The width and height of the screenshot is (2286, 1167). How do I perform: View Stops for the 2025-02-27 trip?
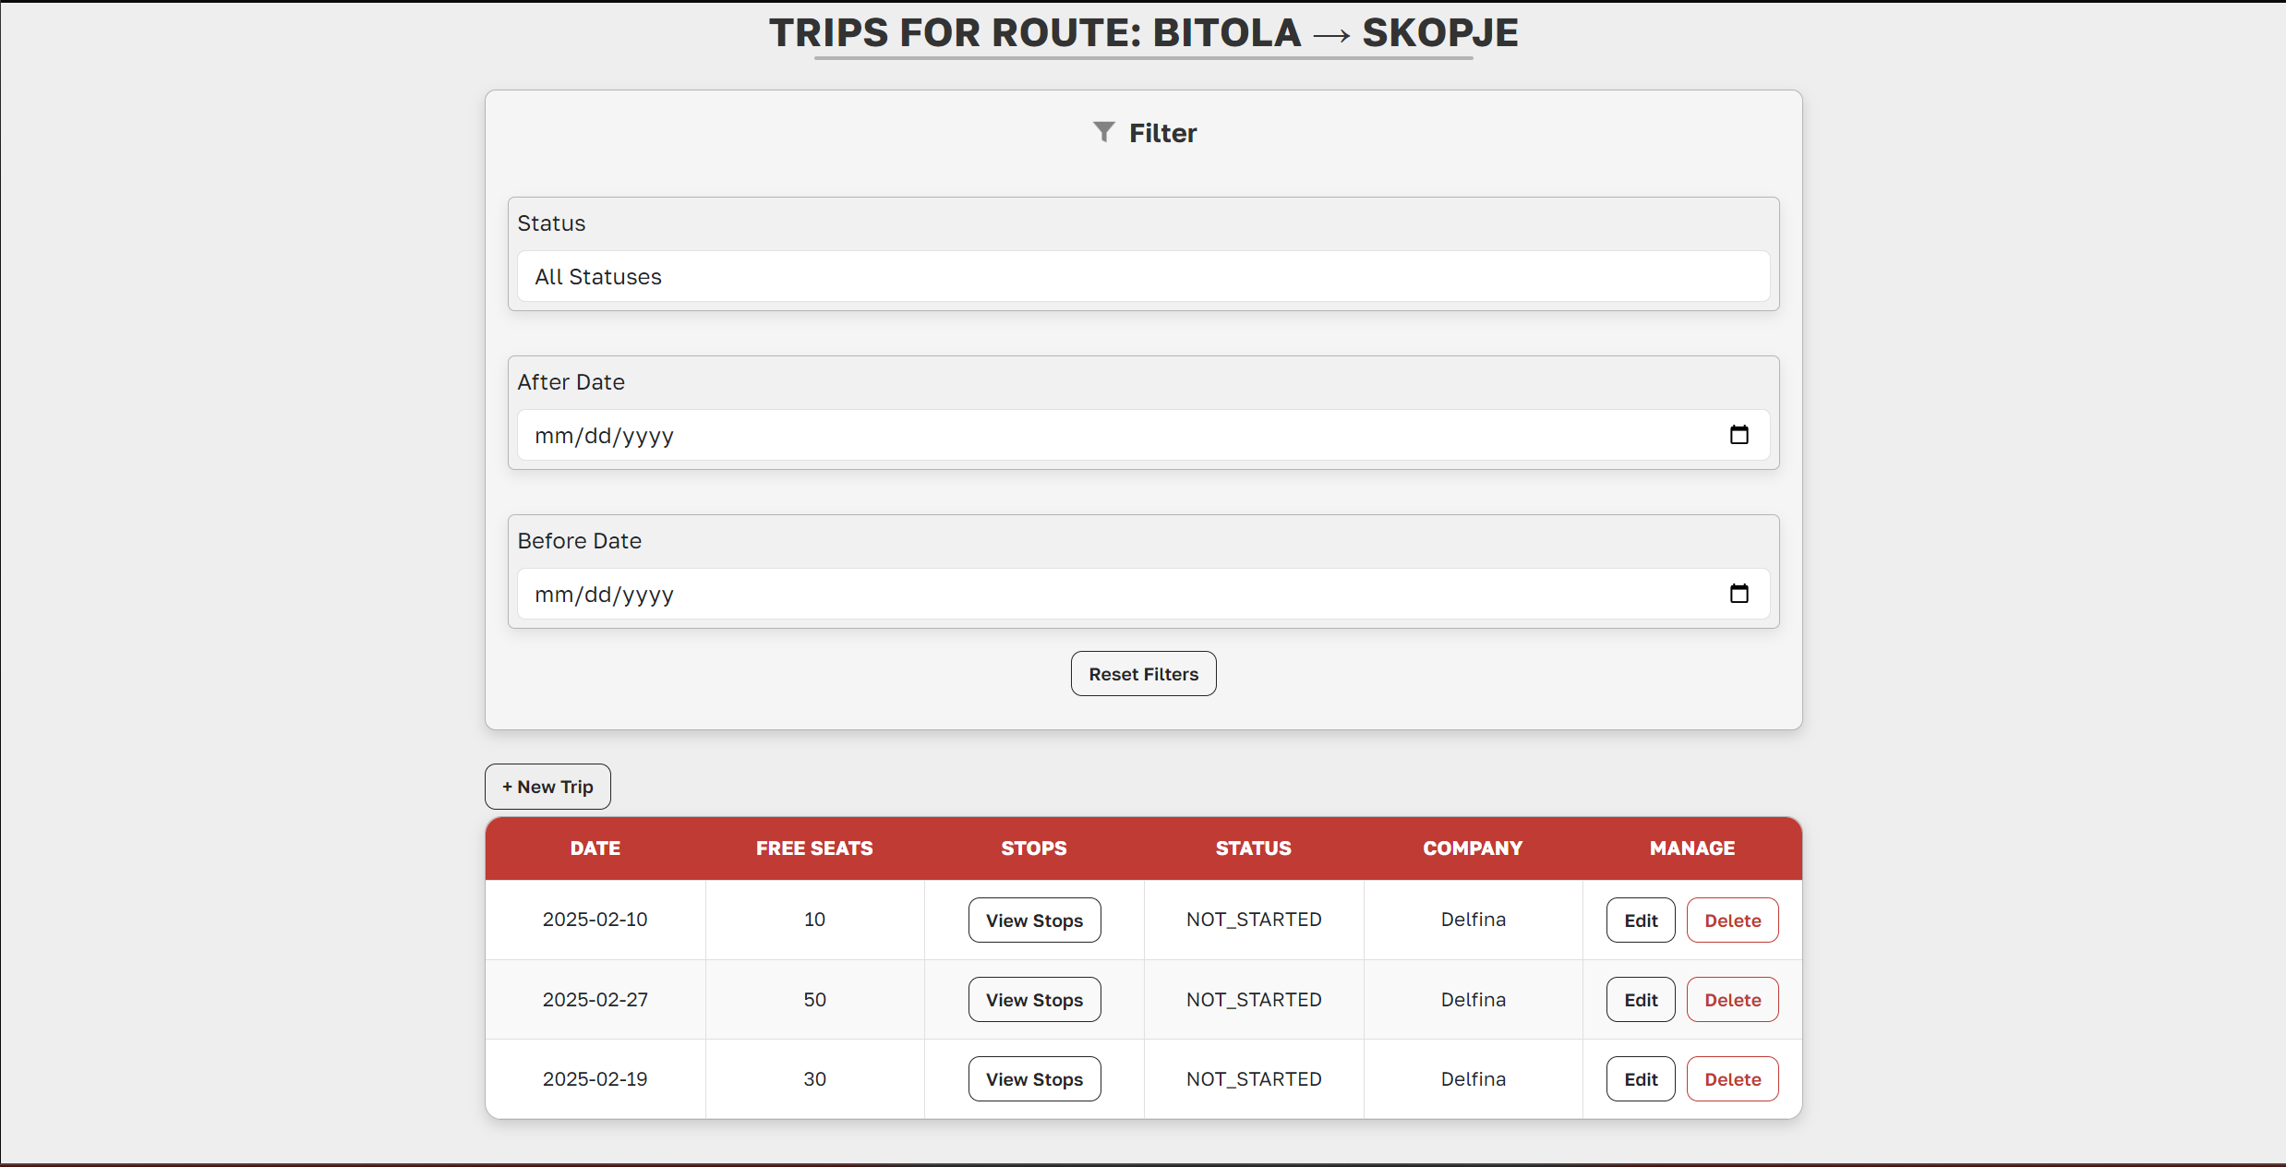pos(1034,1000)
